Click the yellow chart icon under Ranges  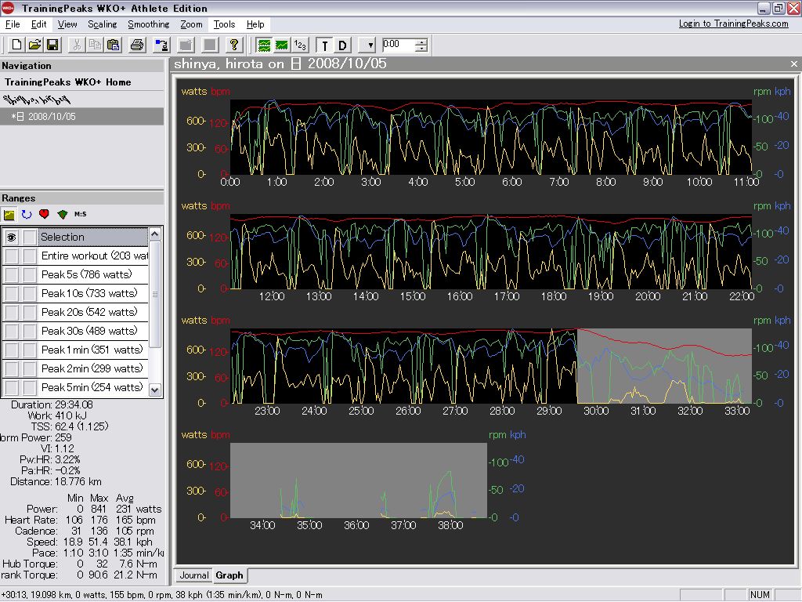[x=9, y=215]
